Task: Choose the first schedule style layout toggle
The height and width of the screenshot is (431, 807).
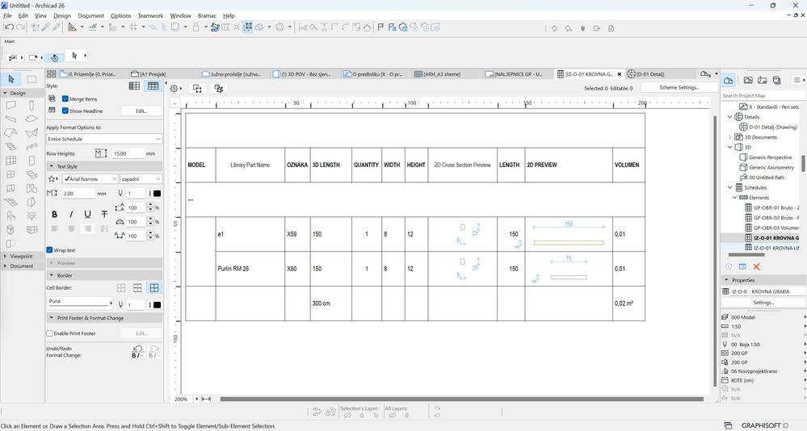Action: (x=134, y=86)
